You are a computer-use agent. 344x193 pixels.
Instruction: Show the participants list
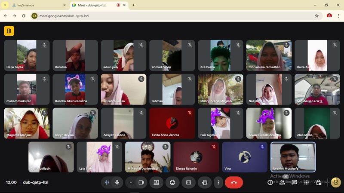(x=282, y=182)
